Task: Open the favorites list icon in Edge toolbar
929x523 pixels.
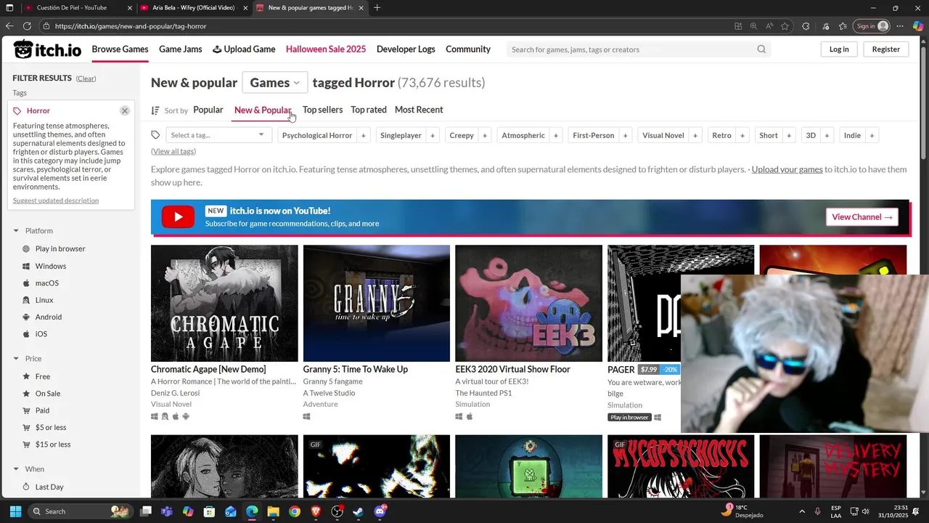Action: (x=843, y=26)
